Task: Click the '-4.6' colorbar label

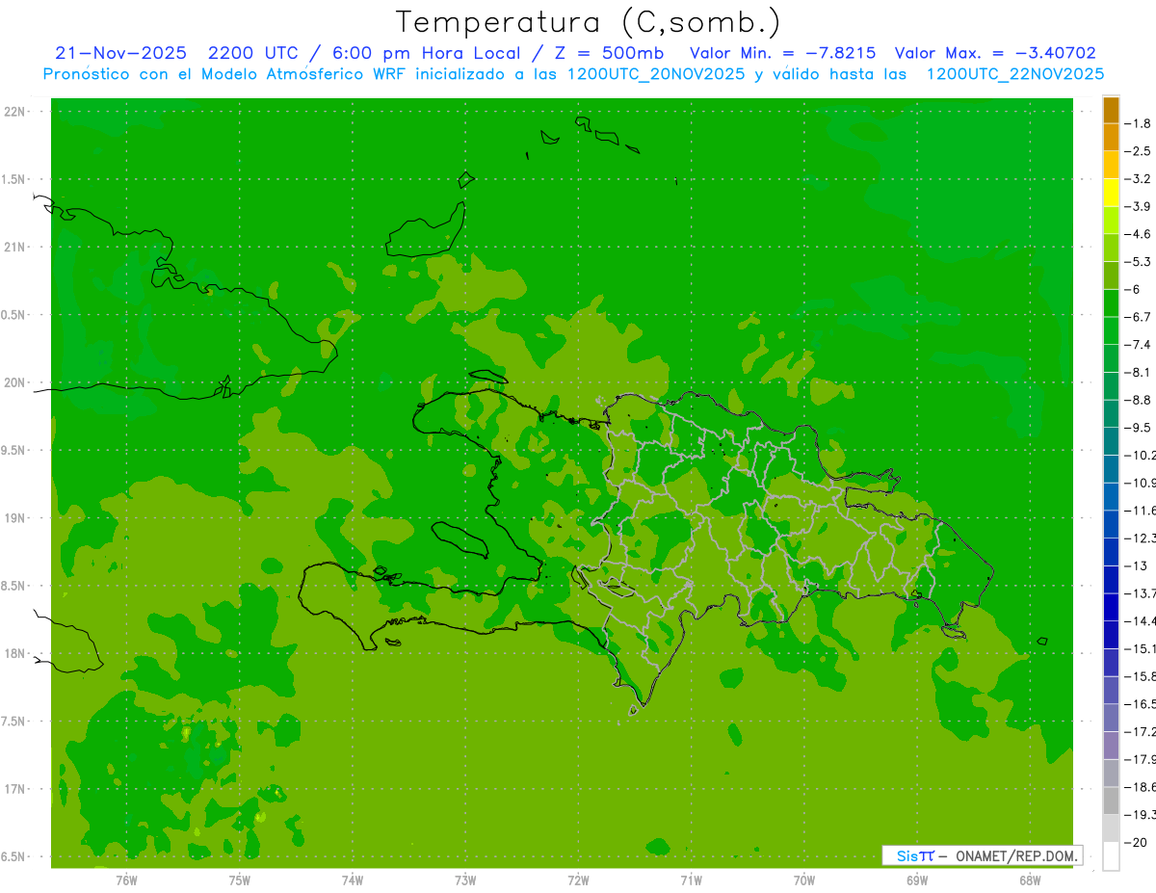Action: pyautogui.click(x=1138, y=234)
